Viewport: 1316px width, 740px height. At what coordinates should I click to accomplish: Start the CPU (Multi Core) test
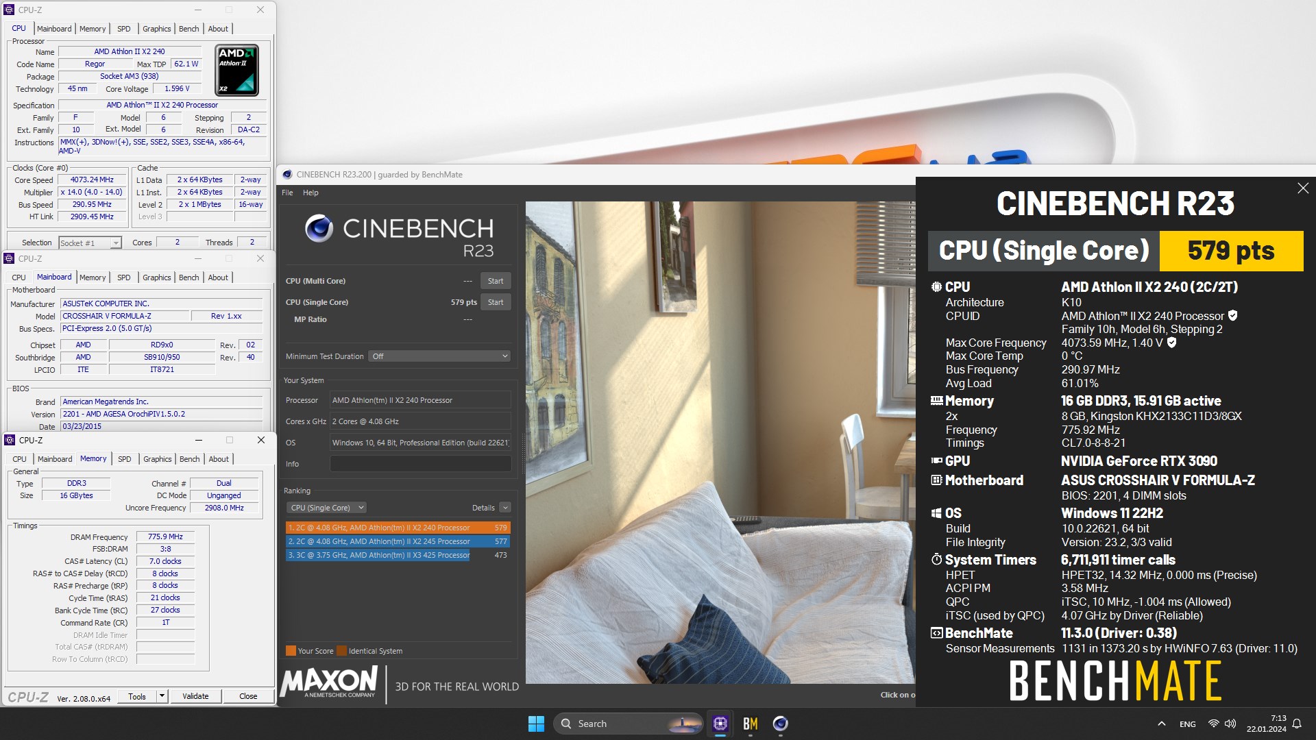tap(496, 281)
